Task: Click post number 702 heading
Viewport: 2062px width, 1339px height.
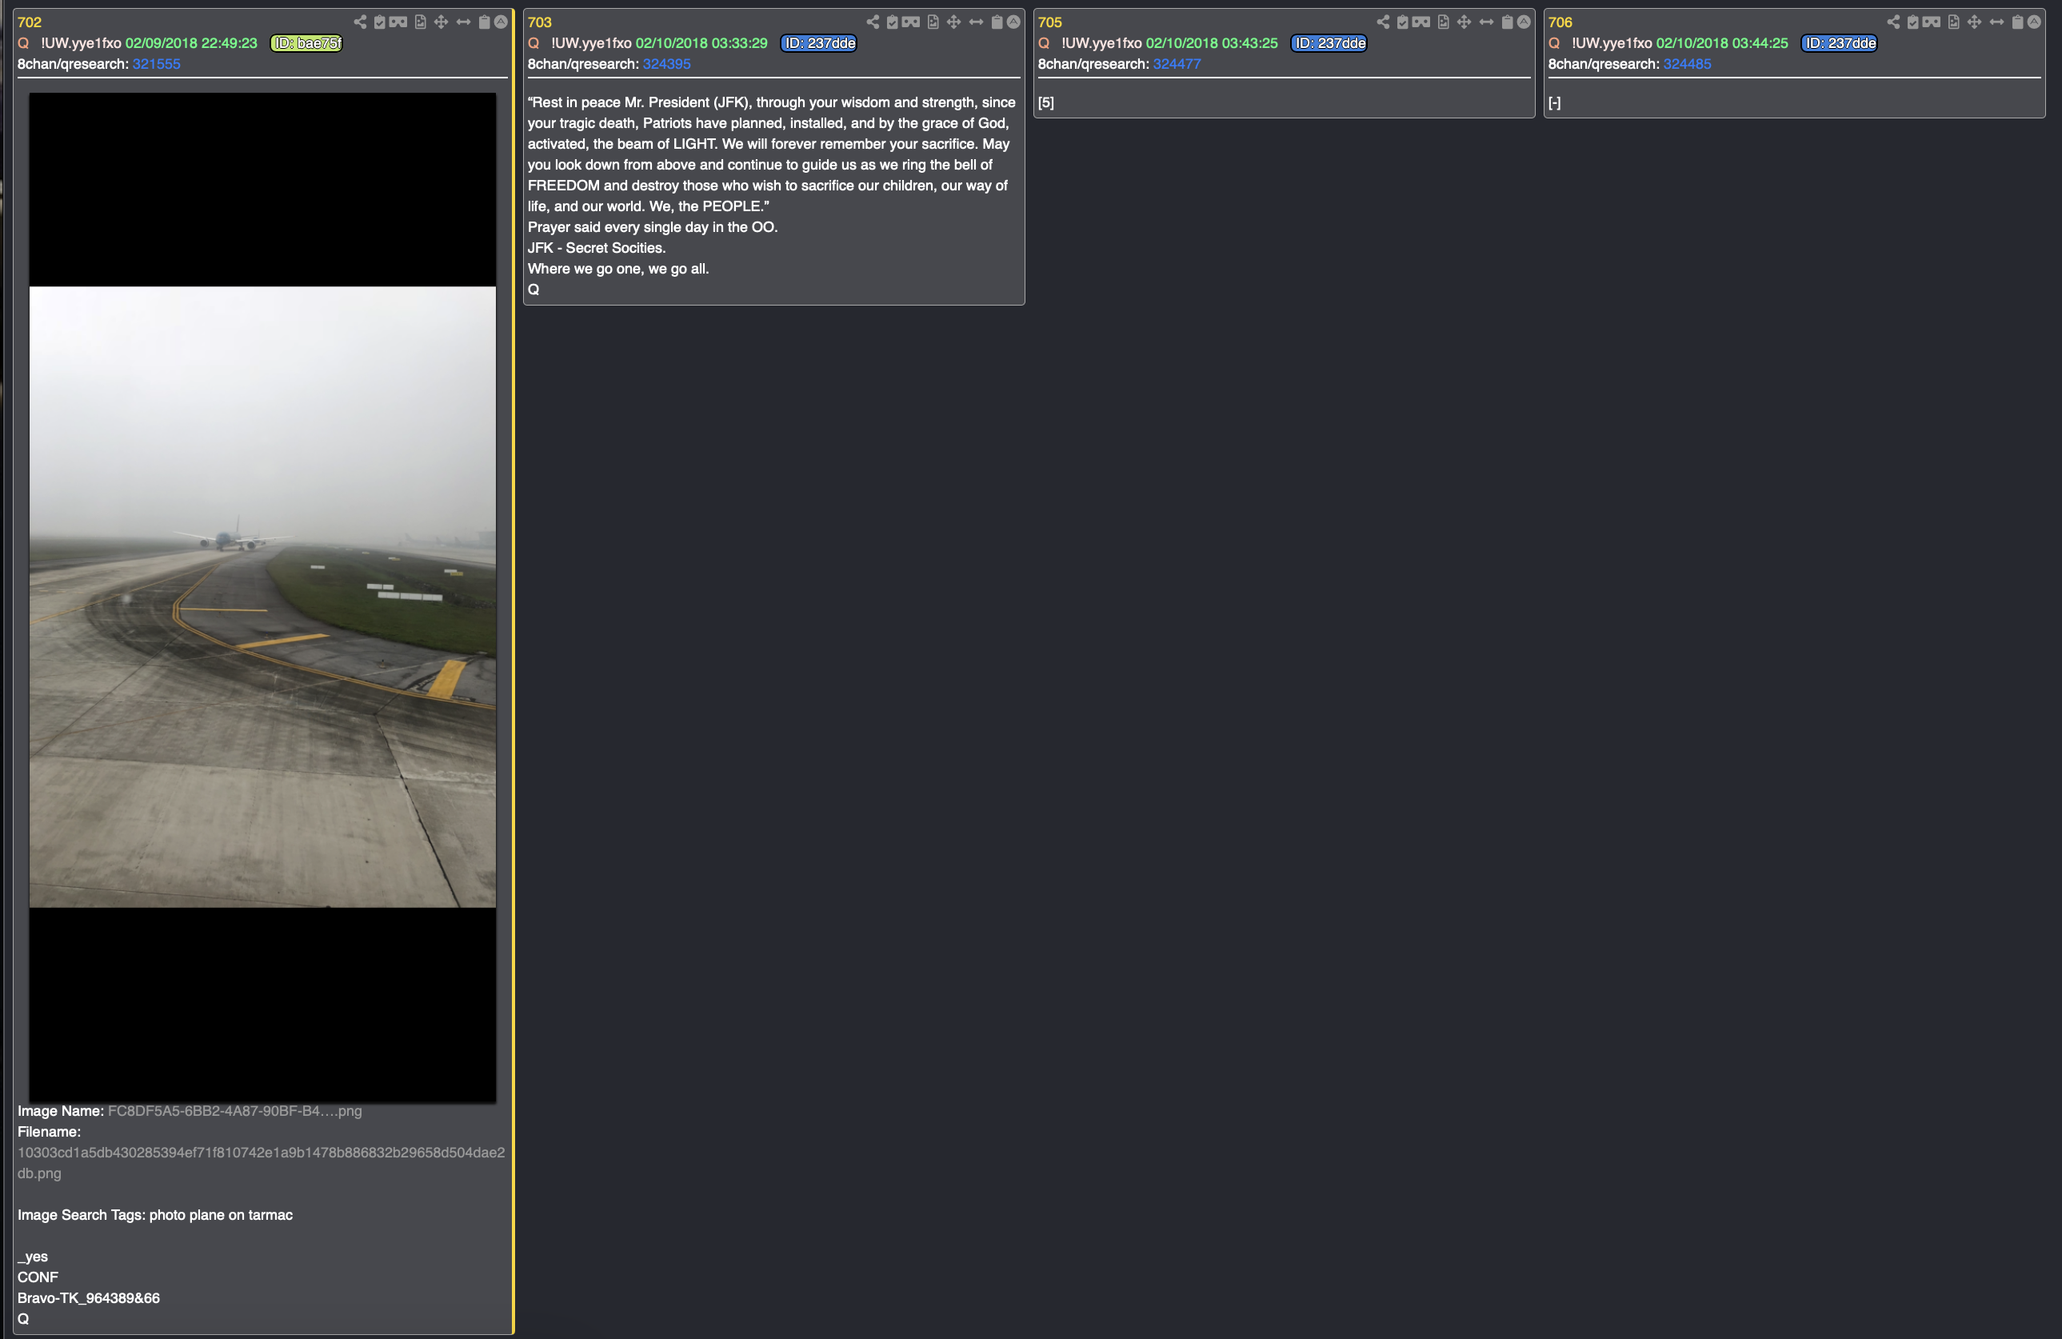Action: 30,22
